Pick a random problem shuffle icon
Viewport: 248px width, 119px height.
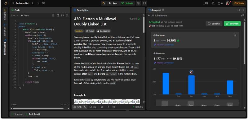tap(43, 3)
